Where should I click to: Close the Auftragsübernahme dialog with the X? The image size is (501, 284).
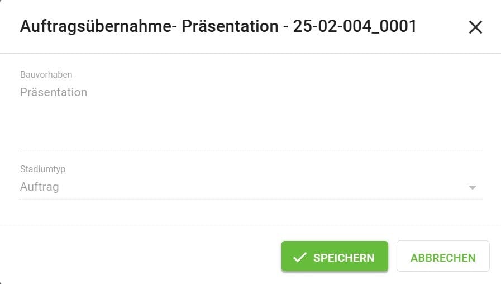(x=475, y=27)
